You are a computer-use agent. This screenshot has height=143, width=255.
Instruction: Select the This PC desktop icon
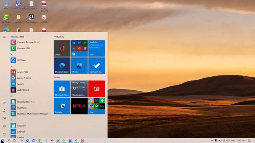pyautogui.click(x=6, y=5)
